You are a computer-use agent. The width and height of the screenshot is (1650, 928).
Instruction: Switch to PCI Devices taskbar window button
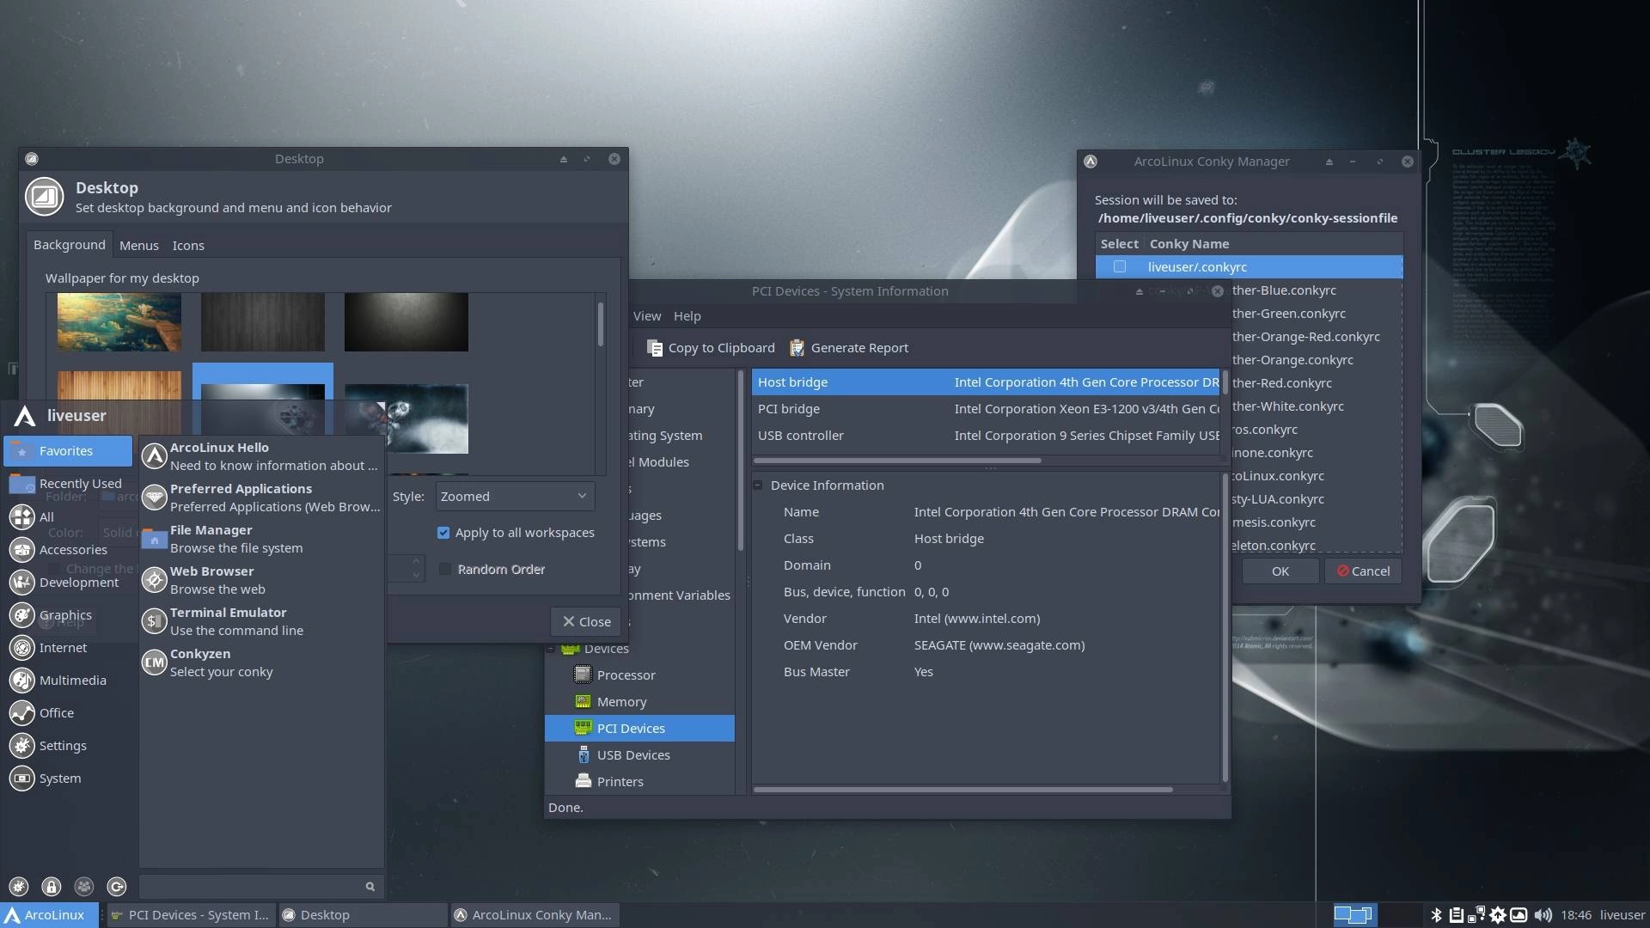pyautogui.click(x=191, y=915)
